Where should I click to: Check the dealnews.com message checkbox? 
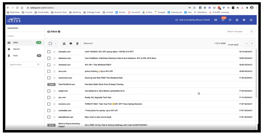tap(49, 58)
